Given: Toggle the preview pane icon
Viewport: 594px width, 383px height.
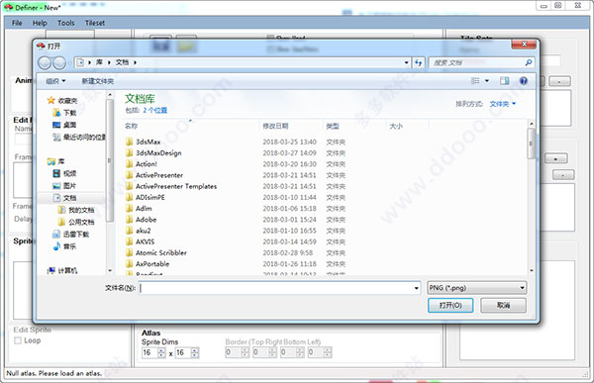Looking at the screenshot, I should [x=504, y=81].
